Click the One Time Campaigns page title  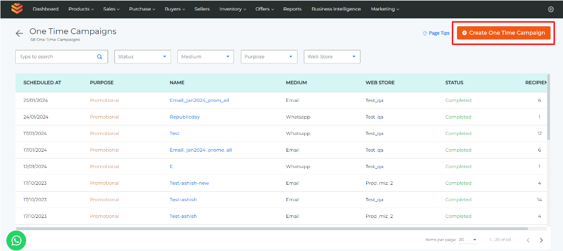pos(73,31)
